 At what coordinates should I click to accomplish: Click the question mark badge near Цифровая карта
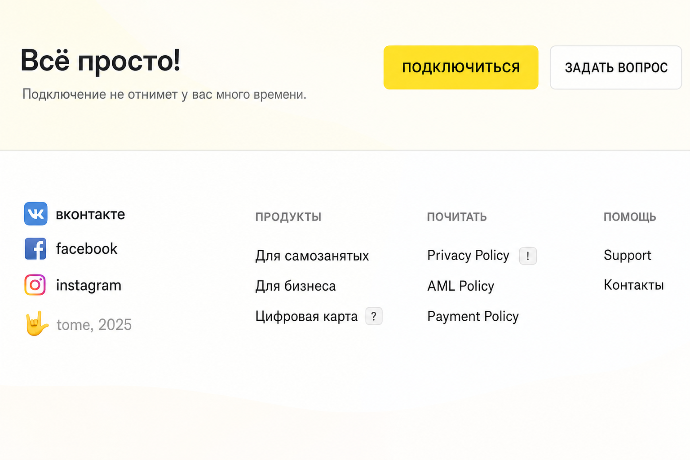(x=374, y=316)
